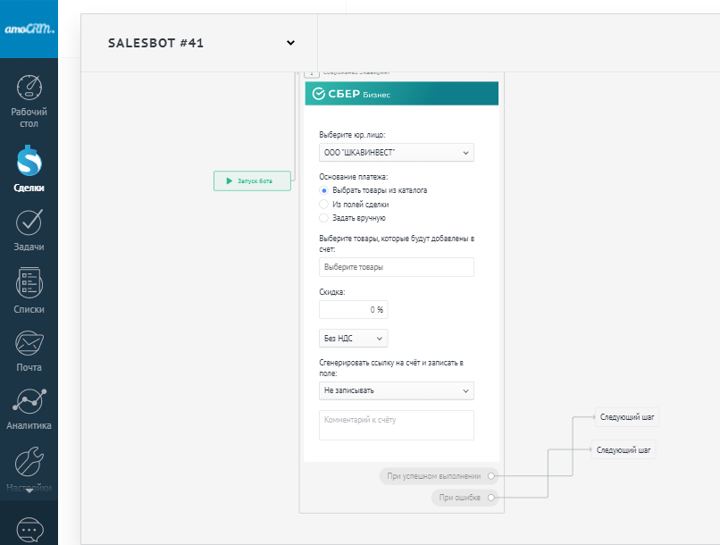
Task: Click the SALESBOT #41 title
Action: point(155,43)
